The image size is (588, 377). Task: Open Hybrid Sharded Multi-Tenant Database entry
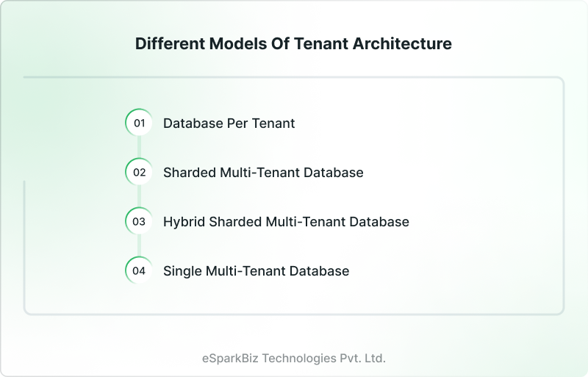tap(286, 221)
